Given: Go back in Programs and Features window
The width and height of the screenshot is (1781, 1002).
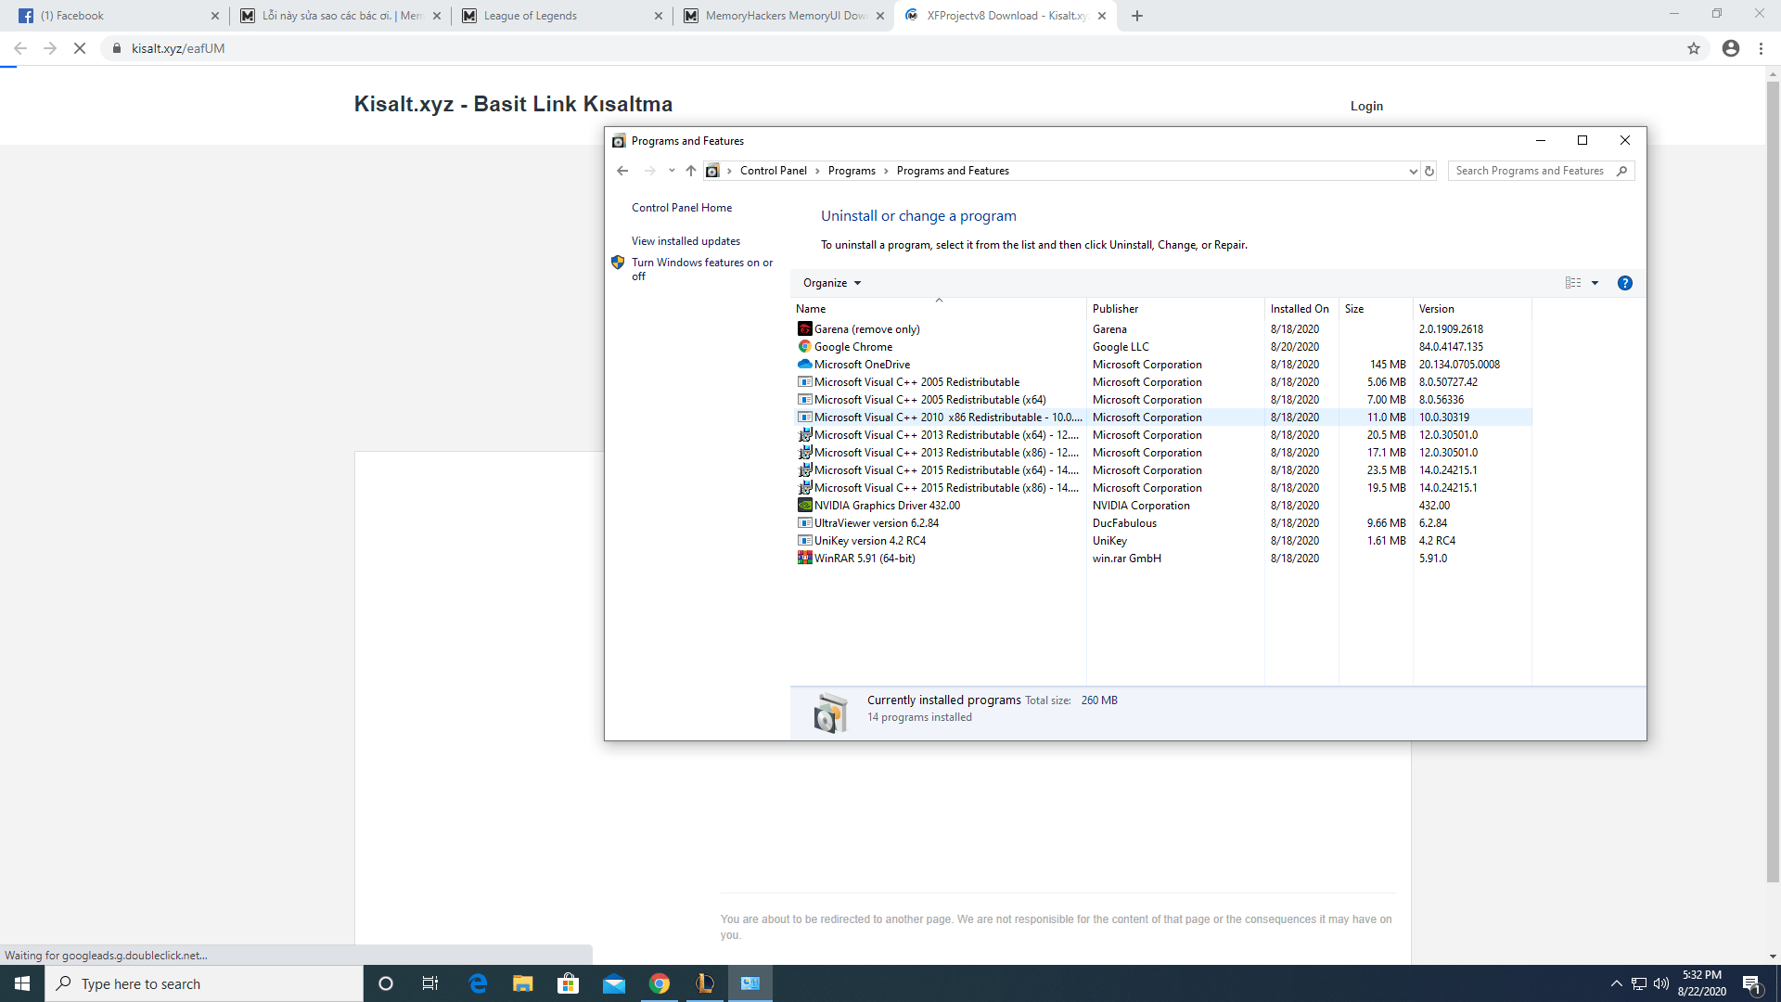Looking at the screenshot, I should point(622,171).
